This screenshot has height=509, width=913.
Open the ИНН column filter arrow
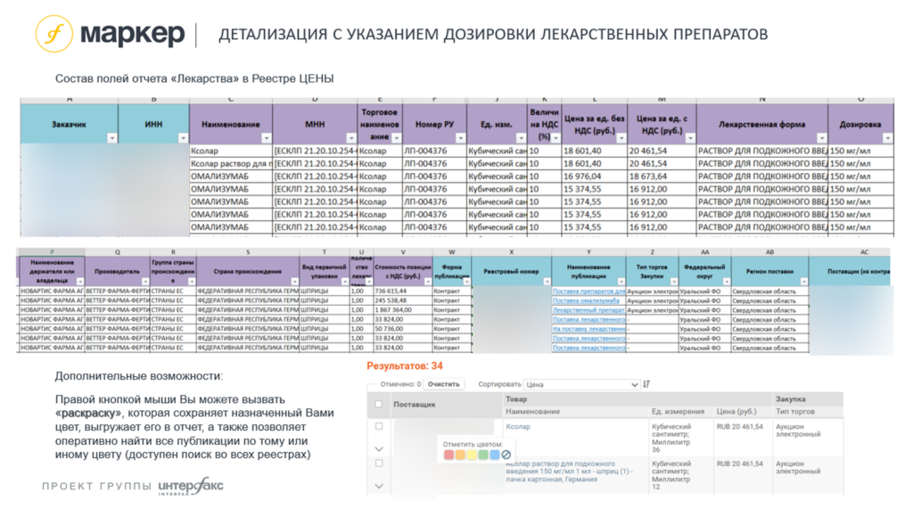(183, 138)
